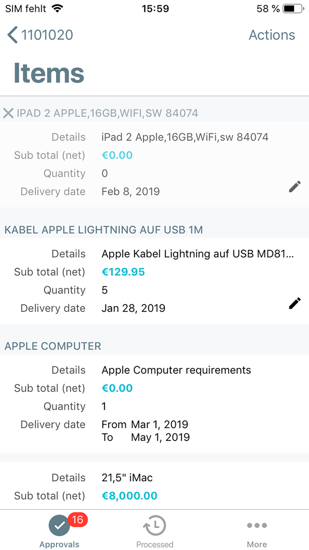Tap the truncated Apple Kabel Lightning details text
309x550 pixels.
coord(197,254)
